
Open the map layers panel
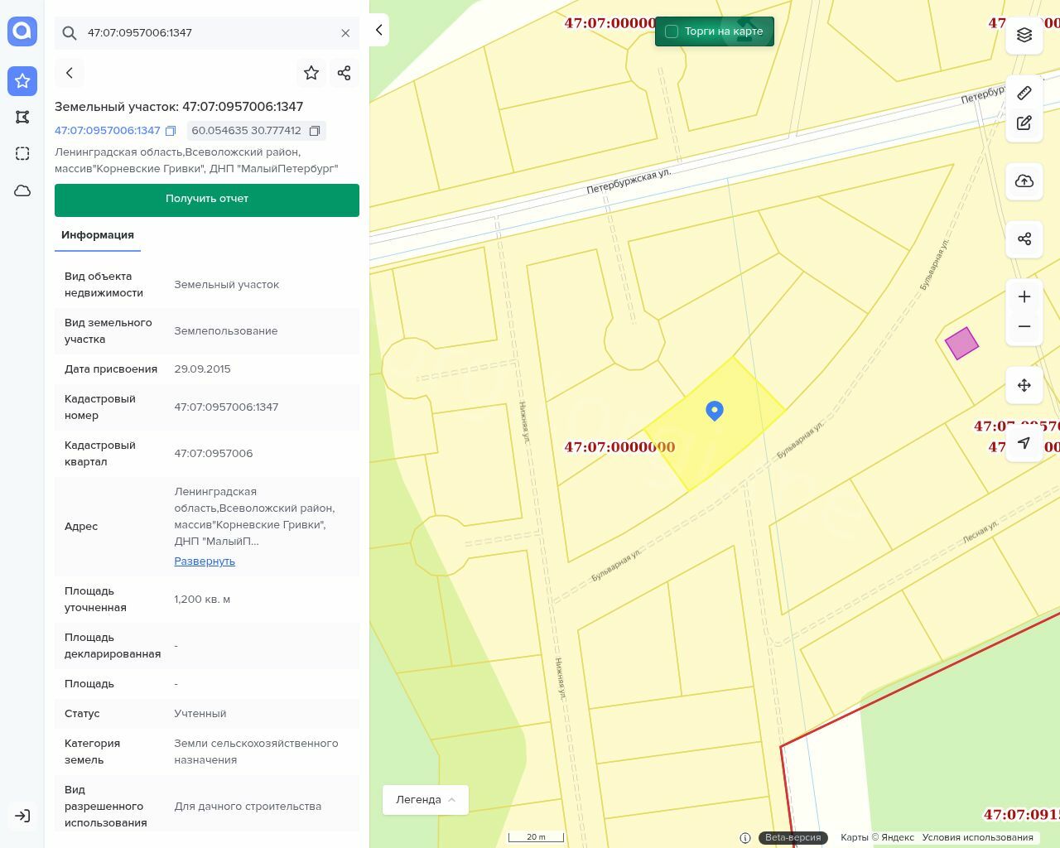(1024, 35)
